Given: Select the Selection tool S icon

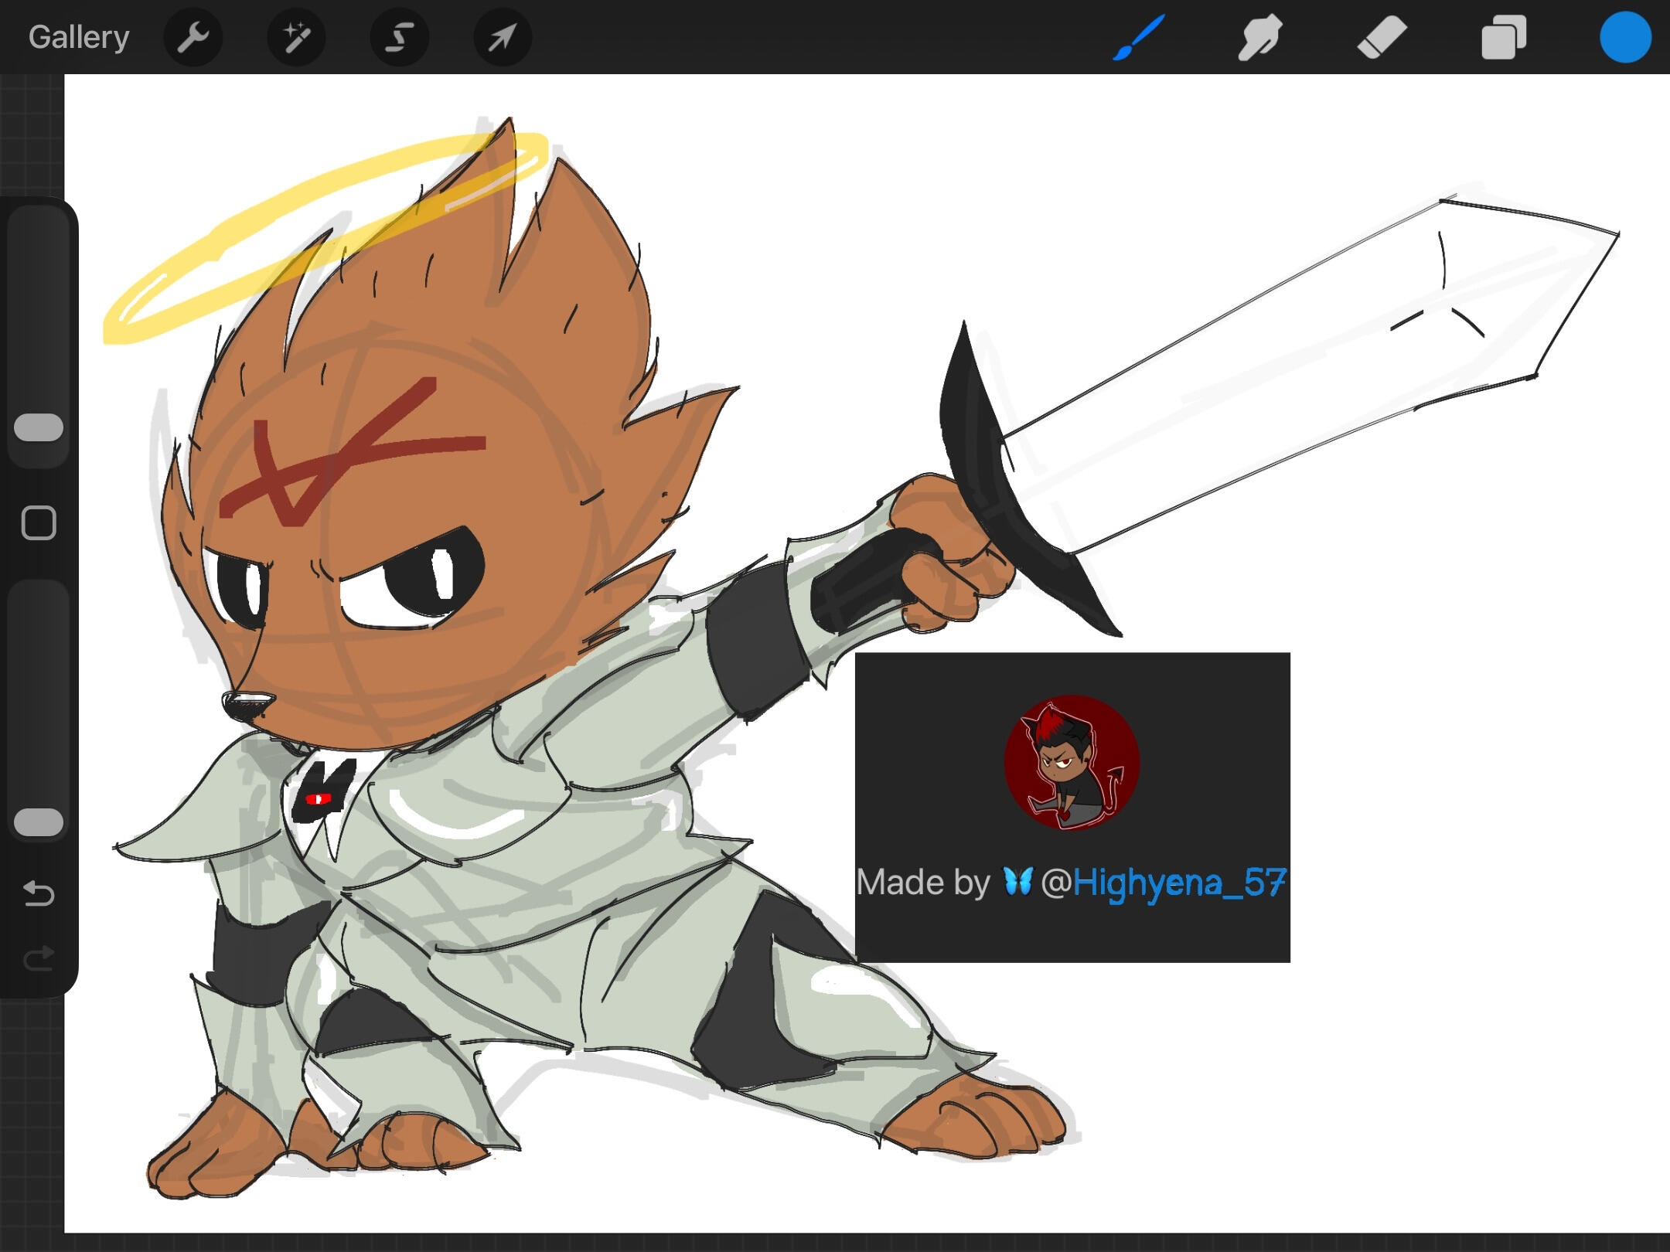Looking at the screenshot, I should coord(399,37).
